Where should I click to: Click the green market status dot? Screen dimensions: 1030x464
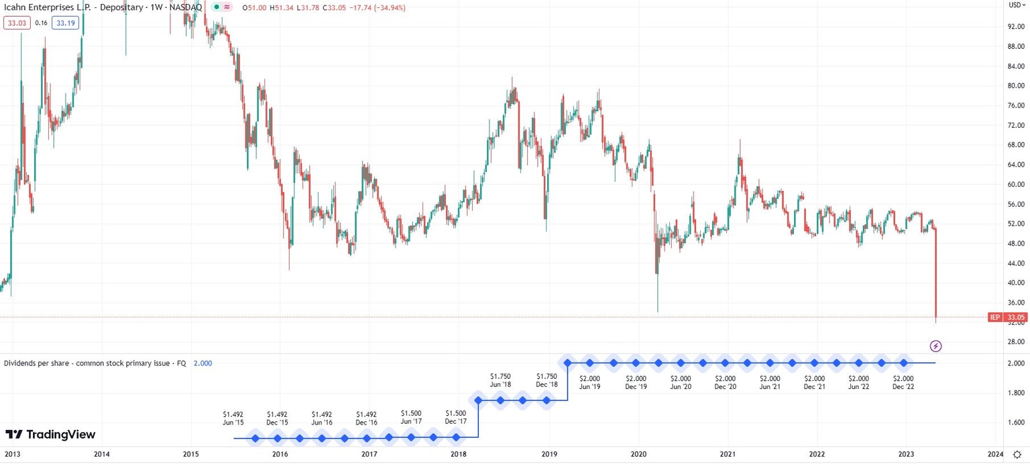216,7
